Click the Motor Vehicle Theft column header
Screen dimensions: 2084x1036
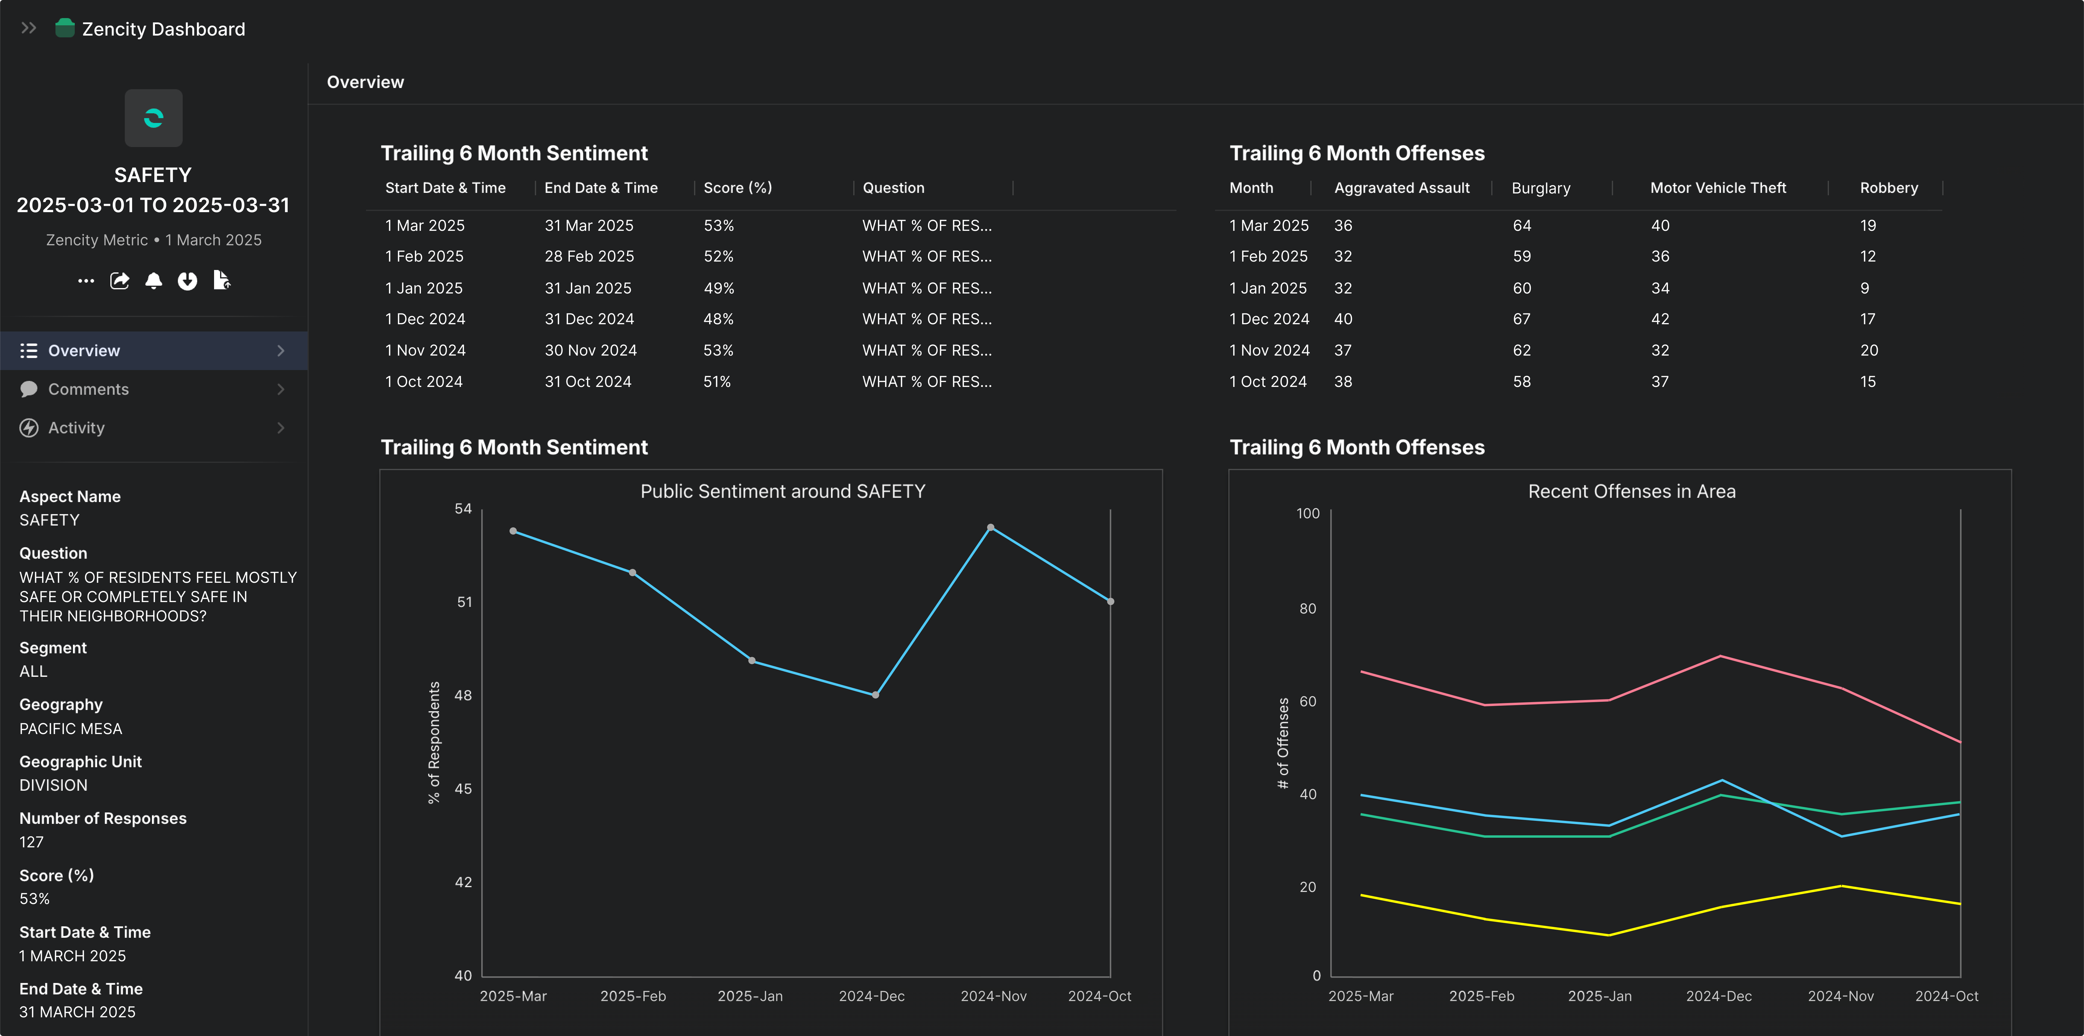point(1718,188)
